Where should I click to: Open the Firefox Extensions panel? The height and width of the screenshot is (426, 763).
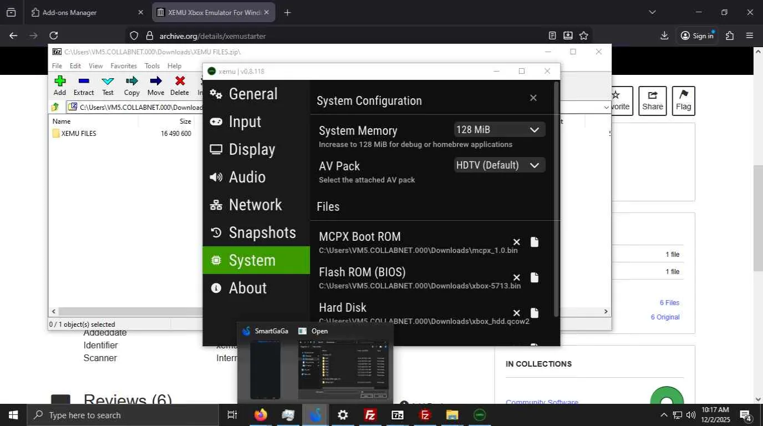point(730,35)
